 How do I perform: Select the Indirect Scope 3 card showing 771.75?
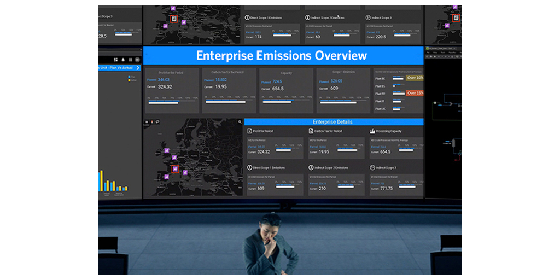pos(396,184)
